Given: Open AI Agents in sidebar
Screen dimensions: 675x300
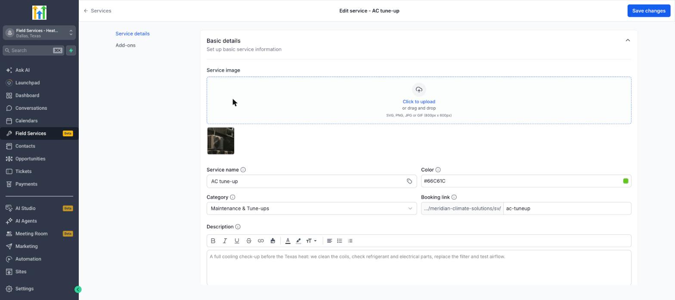Looking at the screenshot, I should [x=39, y=221].
